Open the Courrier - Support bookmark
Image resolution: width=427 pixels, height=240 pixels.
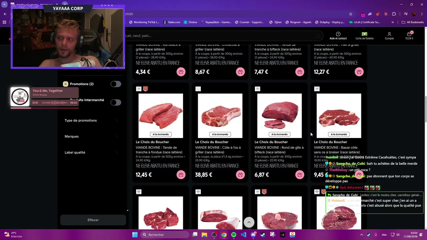click(249, 22)
